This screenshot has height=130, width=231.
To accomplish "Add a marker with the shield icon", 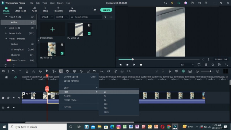I will click(x=163, y=71).
